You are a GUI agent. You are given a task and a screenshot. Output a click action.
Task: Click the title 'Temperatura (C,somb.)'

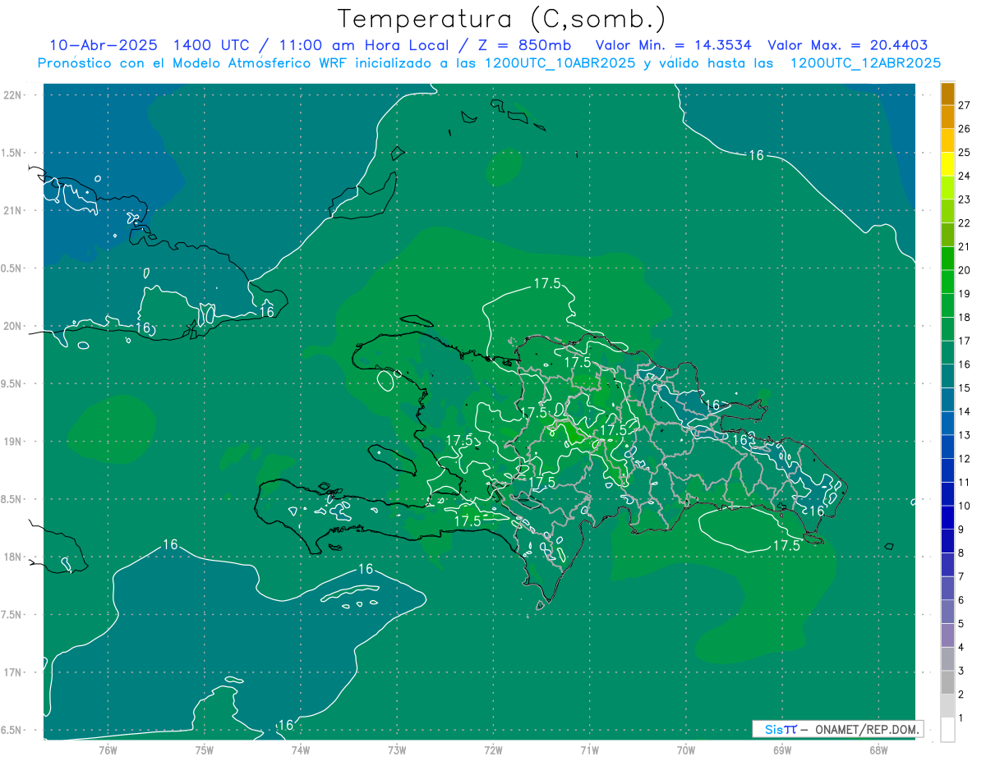coord(501,20)
